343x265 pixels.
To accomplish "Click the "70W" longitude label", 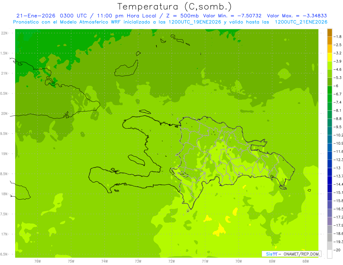I will pos(239,261).
